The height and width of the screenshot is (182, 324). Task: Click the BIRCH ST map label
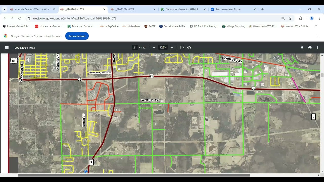coord(84,120)
